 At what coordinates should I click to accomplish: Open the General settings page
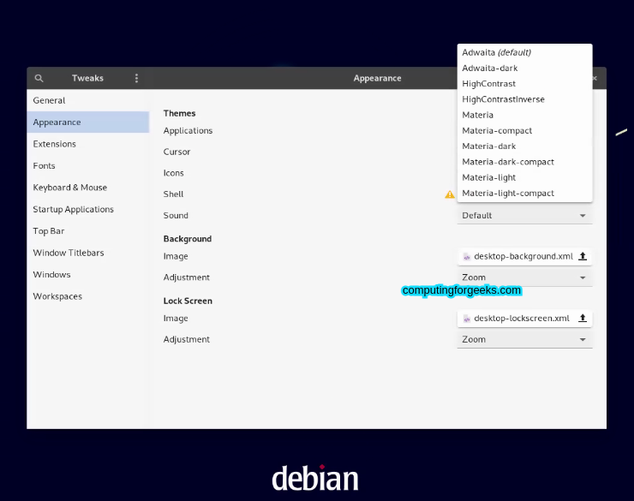(x=88, y=100)
